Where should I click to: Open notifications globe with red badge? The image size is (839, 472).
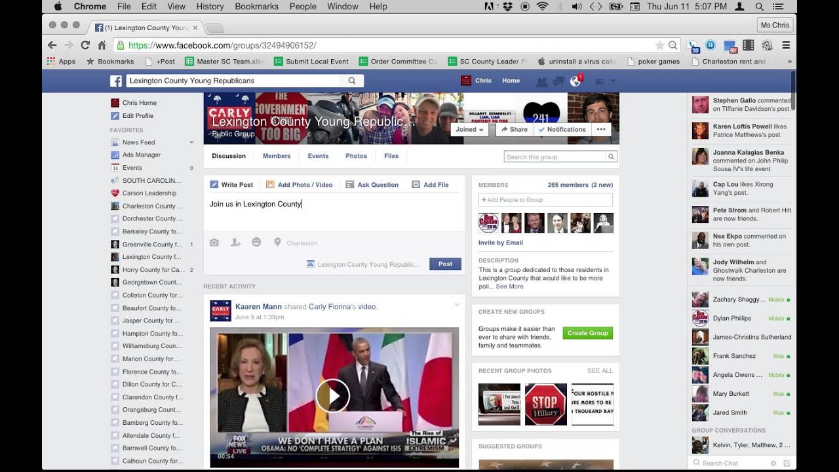(576, 81)
